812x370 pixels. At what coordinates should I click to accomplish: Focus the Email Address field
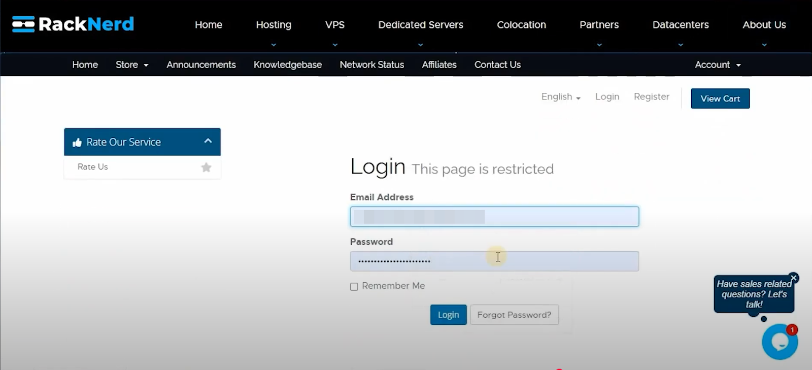(494, 217)
